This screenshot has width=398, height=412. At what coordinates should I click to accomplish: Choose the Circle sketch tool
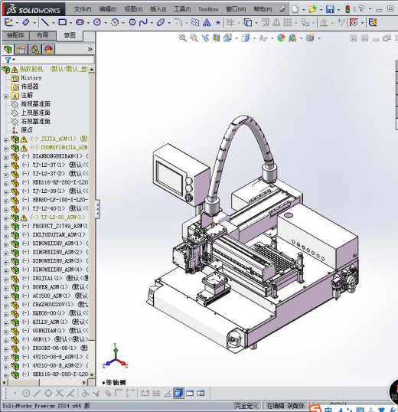click(97, 22)
